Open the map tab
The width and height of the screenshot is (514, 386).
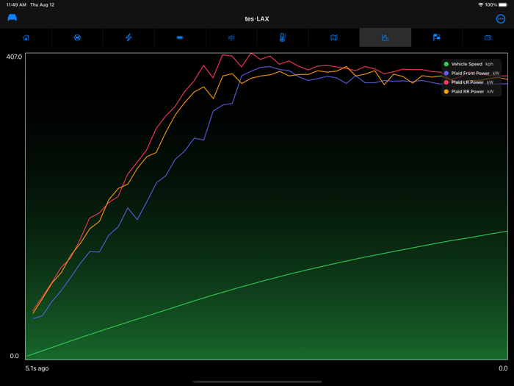tap(334, 37)
